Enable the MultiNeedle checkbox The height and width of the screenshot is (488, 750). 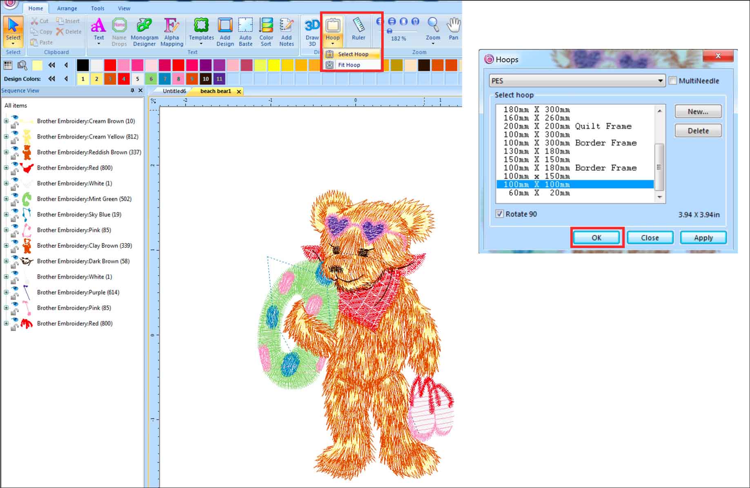(673, 81)
